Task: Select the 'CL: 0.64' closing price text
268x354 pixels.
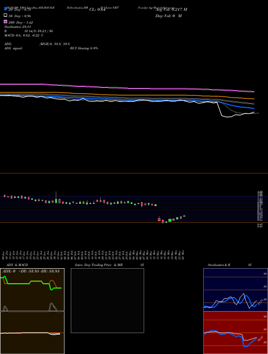Action: point(97,10)
